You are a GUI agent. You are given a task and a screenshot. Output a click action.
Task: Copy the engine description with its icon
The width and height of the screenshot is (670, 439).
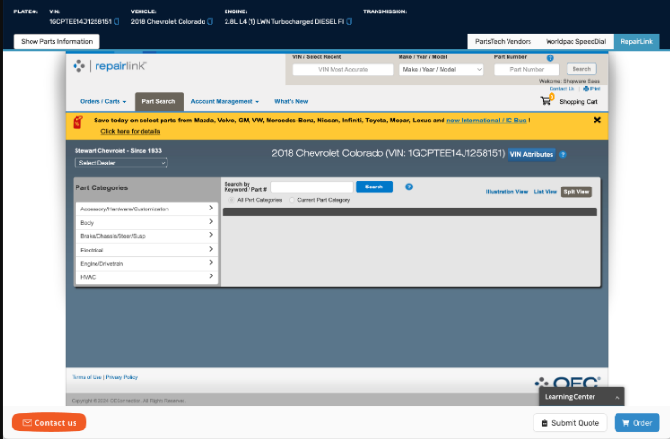349,21
